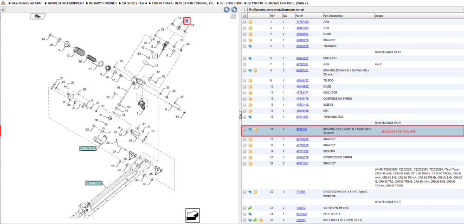Sort by 'Qty' column header
This screenshot has height=224, width=464.
point(285,16)
